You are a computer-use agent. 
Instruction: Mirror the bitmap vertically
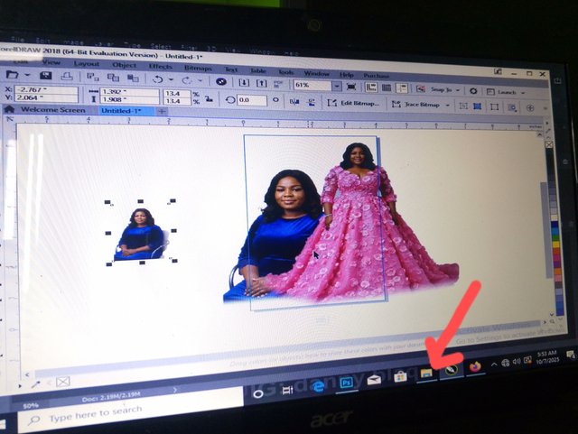point(311,102)
